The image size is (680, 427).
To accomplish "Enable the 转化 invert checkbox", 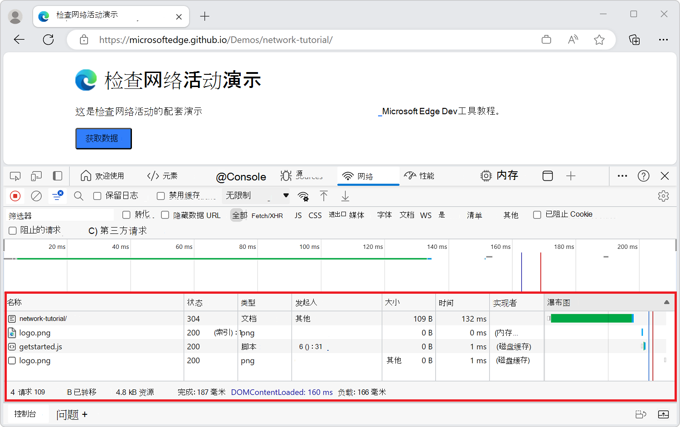I will click(x=126, y=214).
